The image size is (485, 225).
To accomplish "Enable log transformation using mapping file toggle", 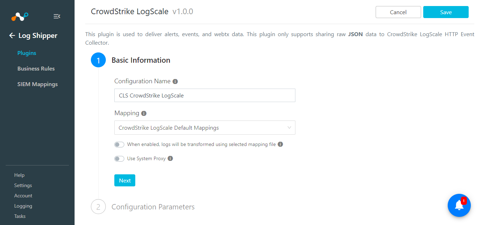I will point(119,145).
